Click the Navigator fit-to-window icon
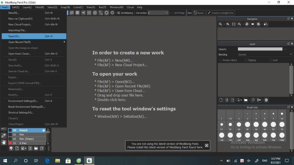The image size is (294, 165). (x=234, y=24)
